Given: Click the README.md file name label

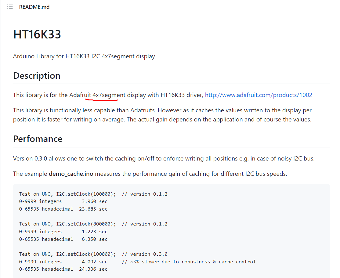Looking at the screenshot, I should [x=34, y=7].
